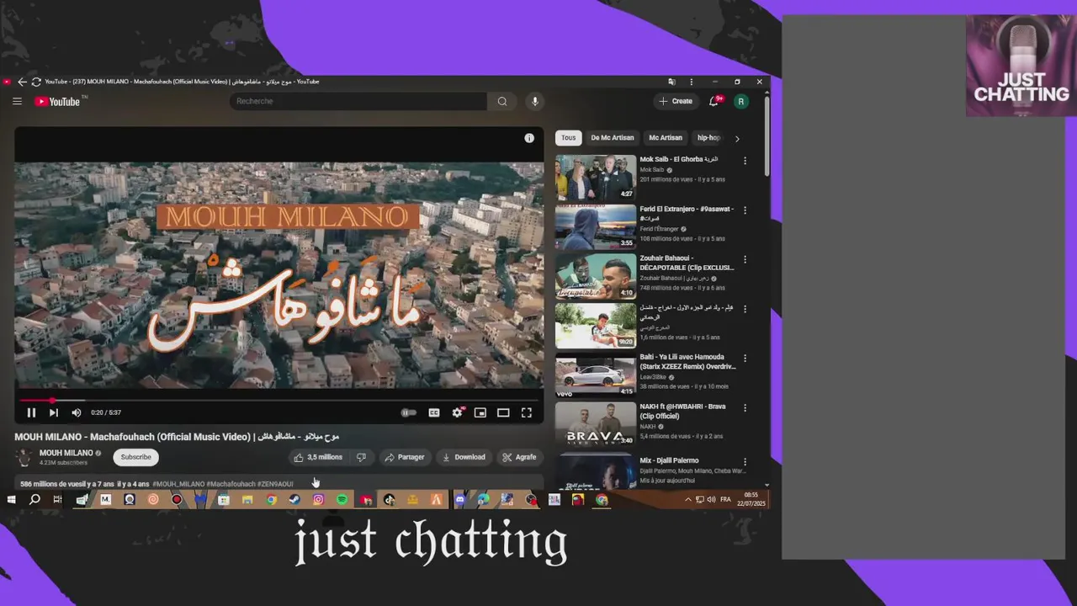The width and height of the screenshot is (1077, 606).
Task: Open the YouTube hamburger guide menu
Action: click(x=17, y=101)
